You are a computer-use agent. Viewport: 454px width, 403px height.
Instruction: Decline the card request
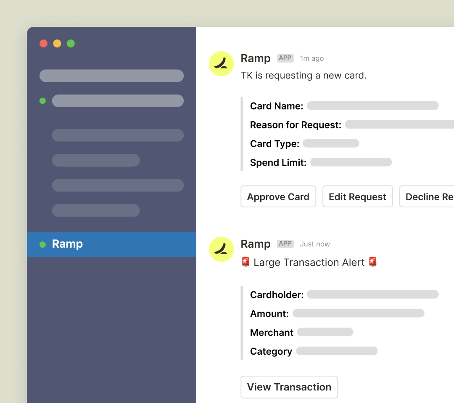(x=427, y=196)
